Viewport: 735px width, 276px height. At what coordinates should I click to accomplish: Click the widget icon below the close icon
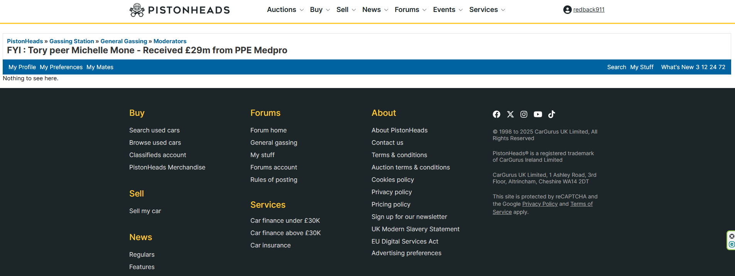click(x=732, y=244)
